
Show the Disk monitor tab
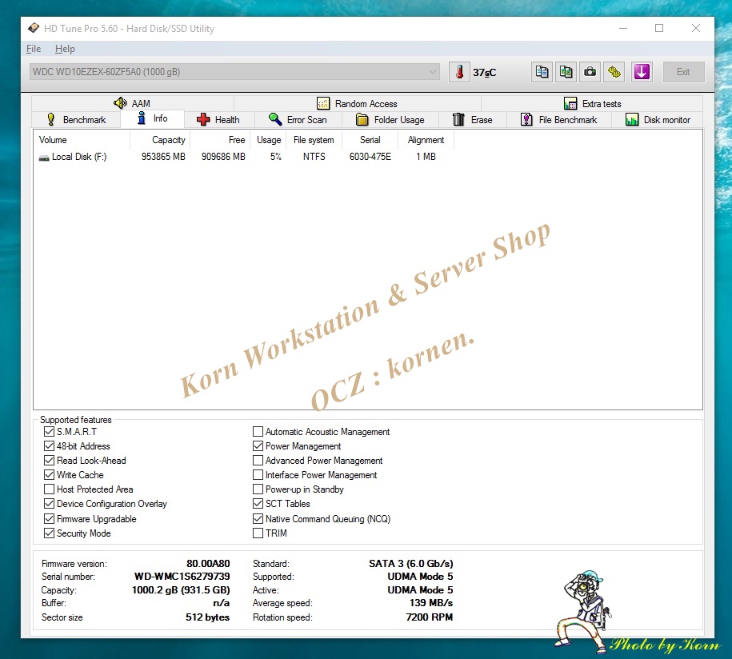tap(658, 119)
